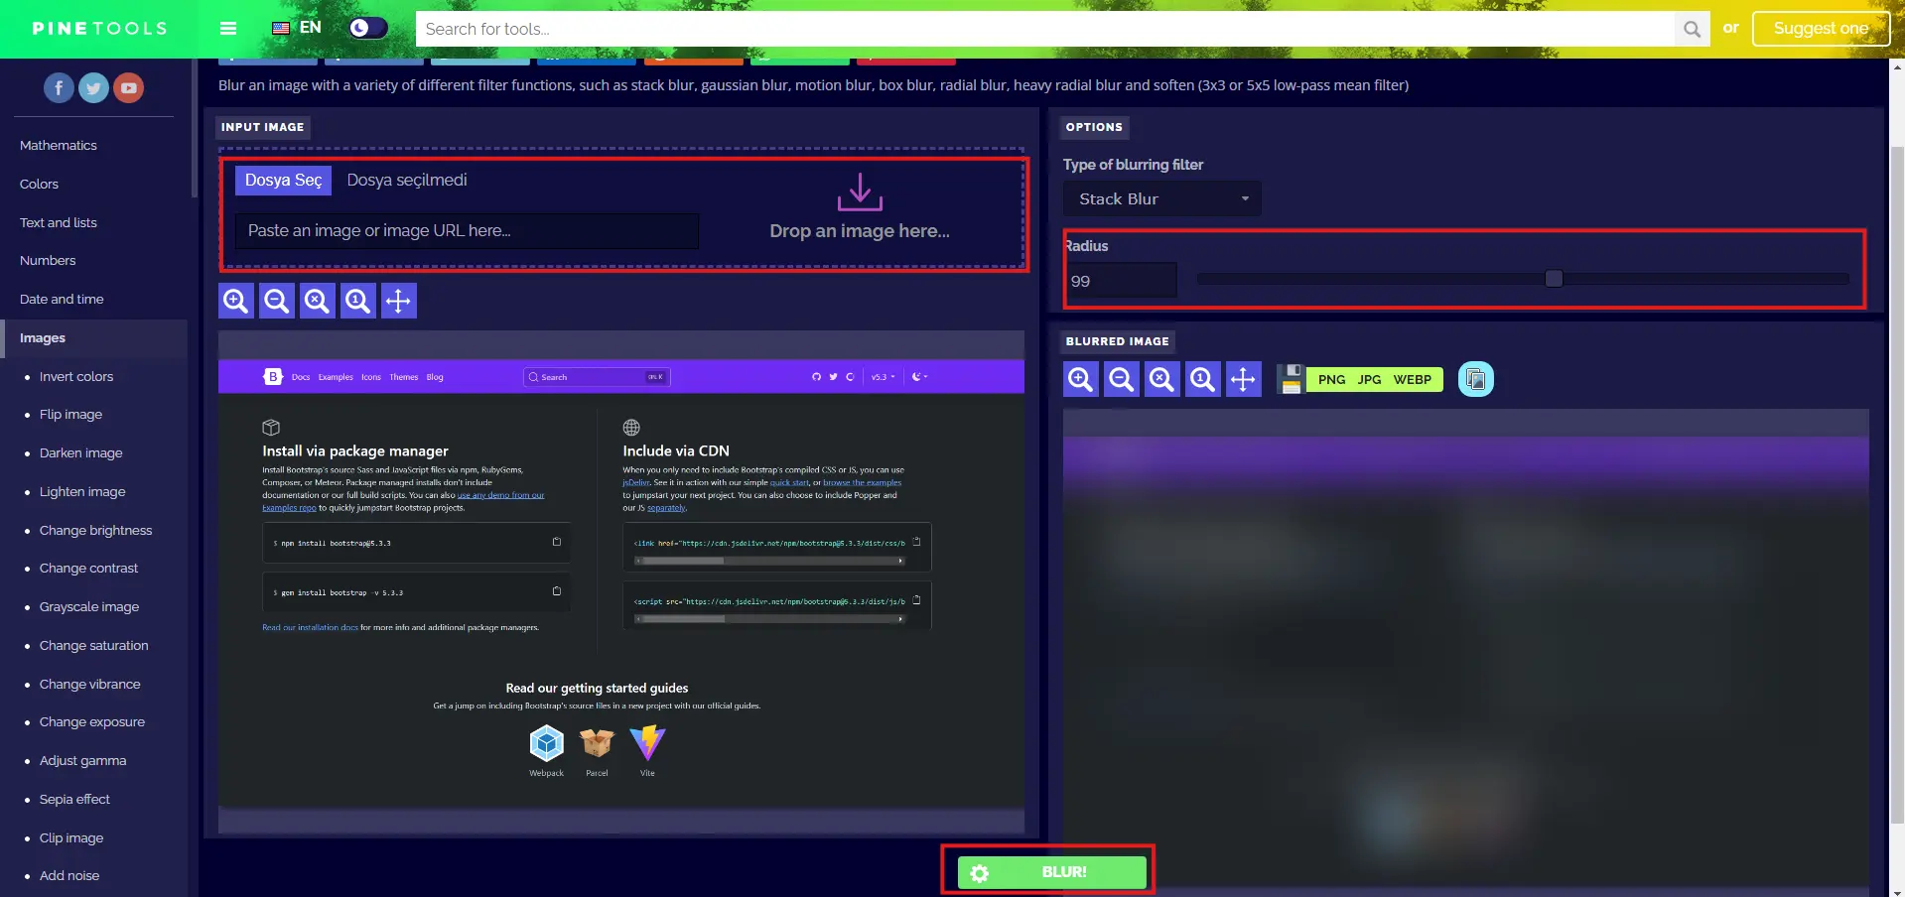This screenshot has height=897, width=1905.
Task: Click the Search for tools field
Action: coord(1045,29)
